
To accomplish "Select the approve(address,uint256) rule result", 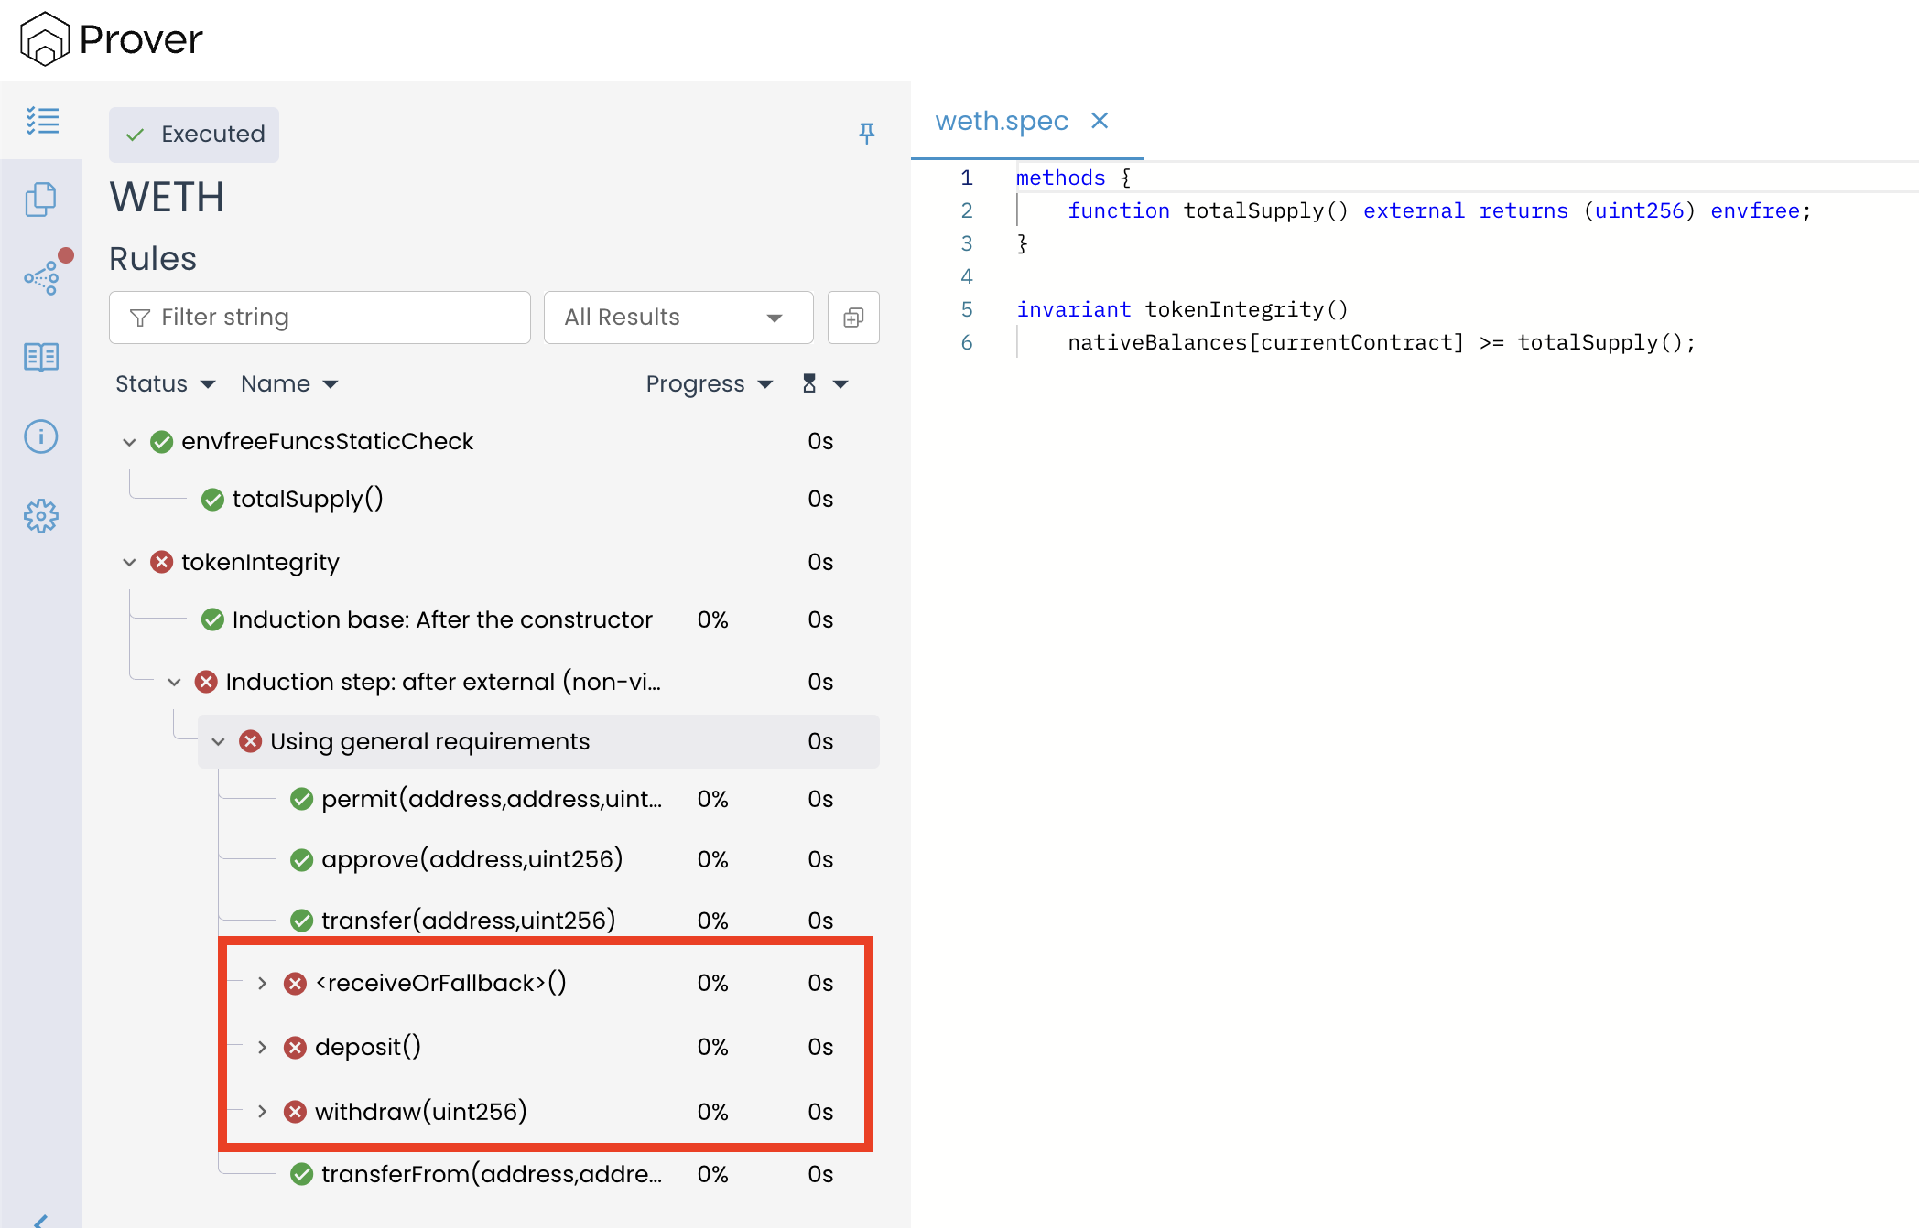I will point(472,859).
